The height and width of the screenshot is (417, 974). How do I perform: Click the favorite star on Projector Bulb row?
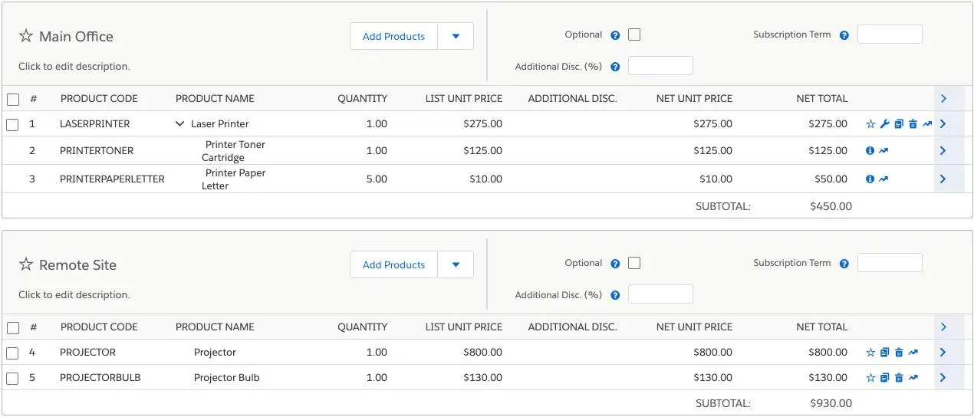pos(870,378)
